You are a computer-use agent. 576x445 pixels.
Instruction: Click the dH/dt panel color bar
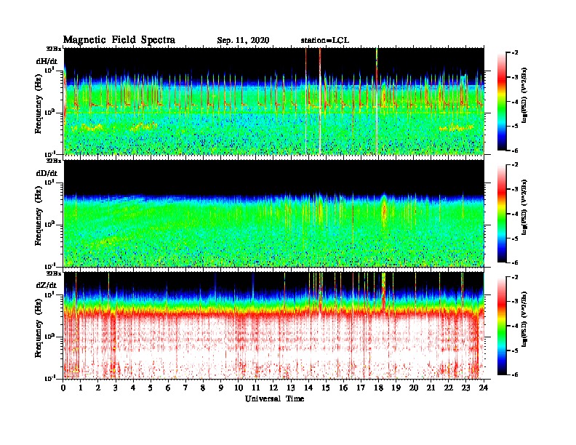pyautogui.click(x=502, y=101)
